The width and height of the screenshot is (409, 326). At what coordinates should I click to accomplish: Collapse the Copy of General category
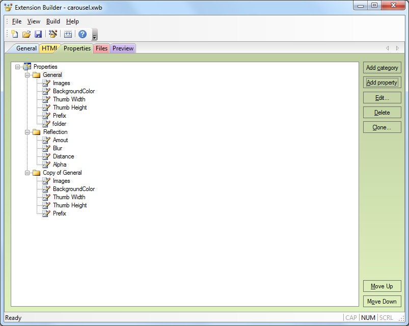pyautogui.click(x=27, y=173)
